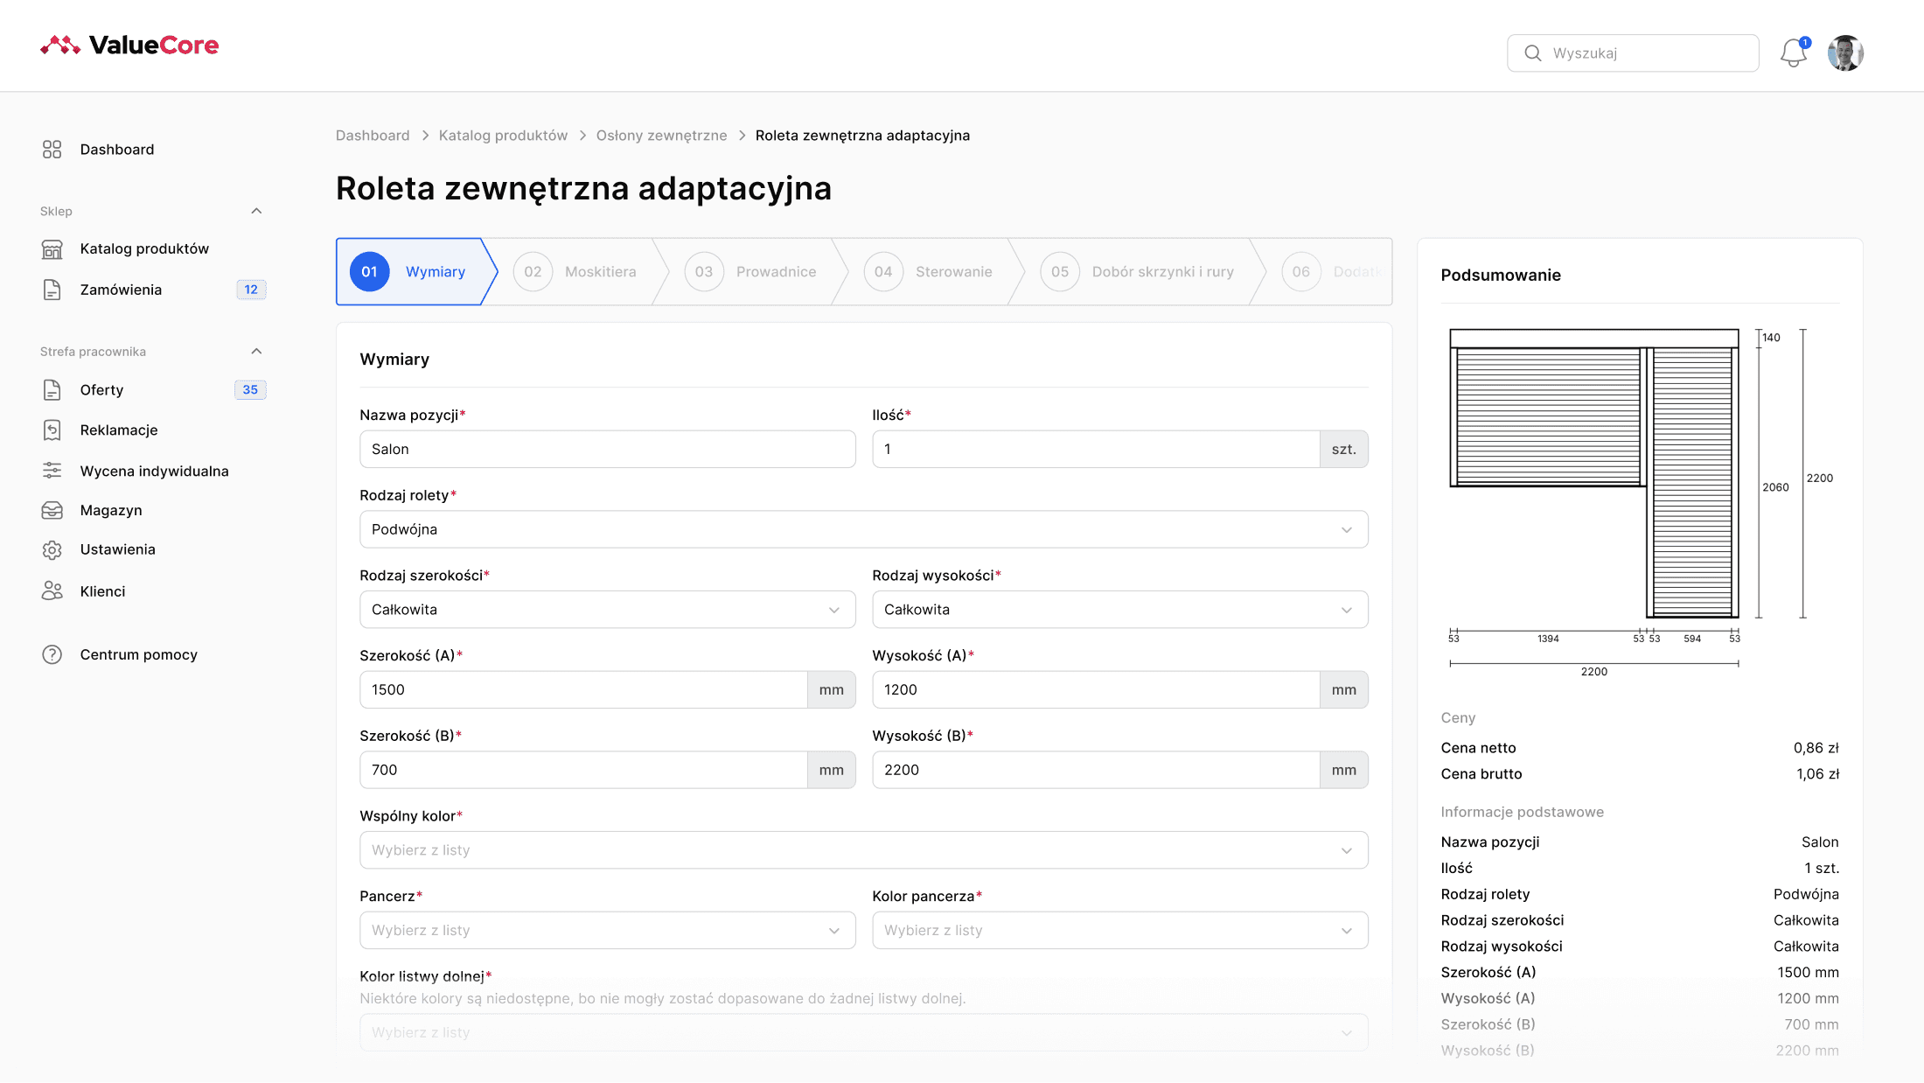Open Osłony zewnętrzne breadcrumb link
The width and height of the screenshot is (1924, 1083).
click(x=661, y=135)
